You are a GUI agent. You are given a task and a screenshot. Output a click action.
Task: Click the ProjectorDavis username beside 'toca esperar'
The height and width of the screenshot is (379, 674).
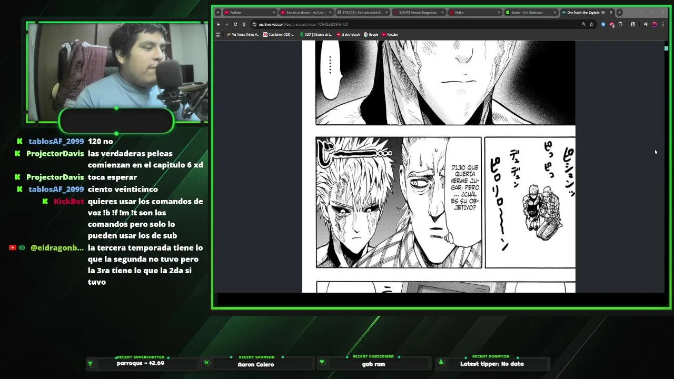(55, 177)
